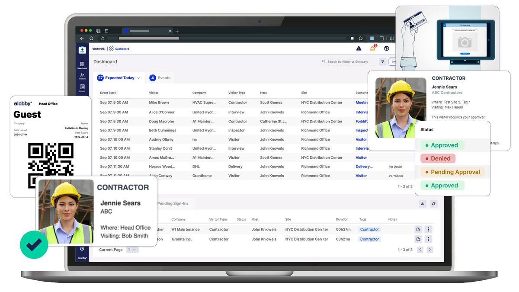Choose the Pending Approval status option
Image resolution: width=519 pixels, height=292 pixels.
[x=453, y=172]
